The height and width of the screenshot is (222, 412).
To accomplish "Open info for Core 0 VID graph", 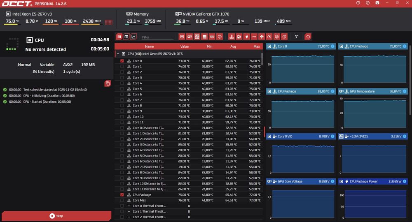I will (x=332, y=136).
